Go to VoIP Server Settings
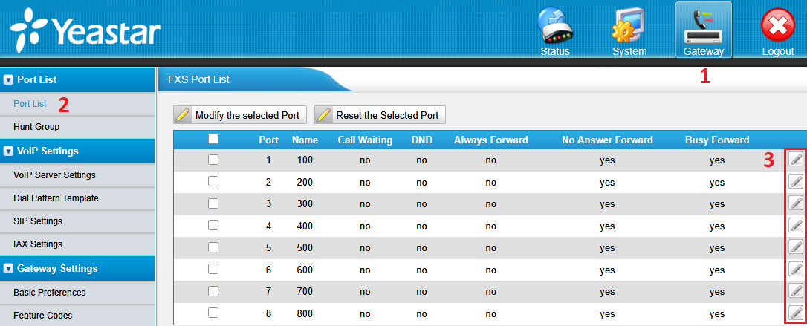 click(x=54, y=175)
